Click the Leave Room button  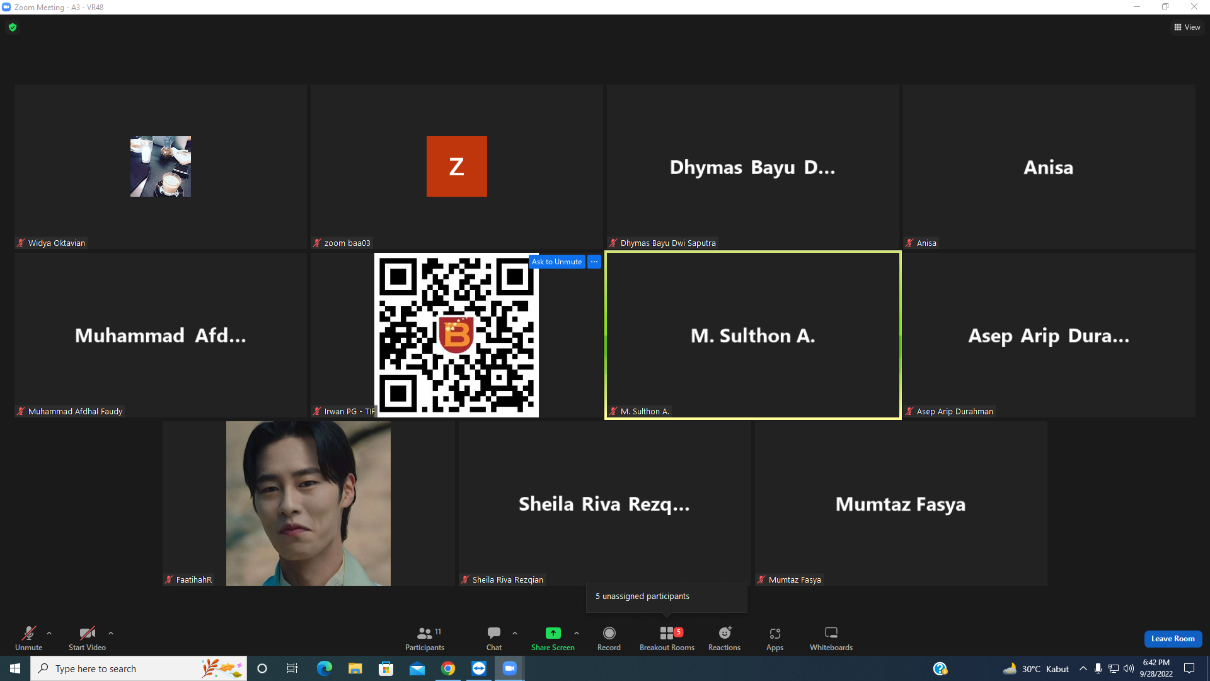coord(1173,639)
